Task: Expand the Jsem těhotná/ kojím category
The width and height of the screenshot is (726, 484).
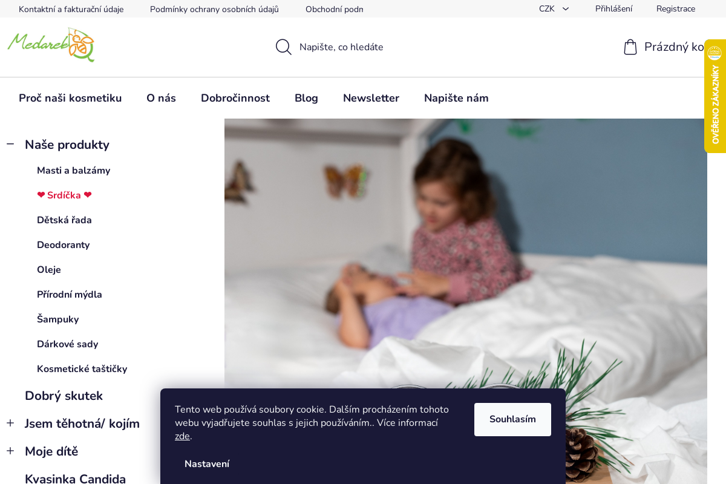Action: [10, 423]
